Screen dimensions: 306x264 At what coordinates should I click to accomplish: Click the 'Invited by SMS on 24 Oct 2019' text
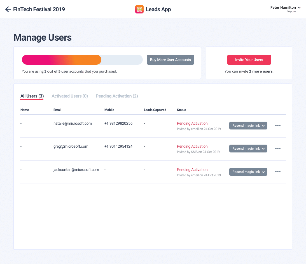coord(198,152)
